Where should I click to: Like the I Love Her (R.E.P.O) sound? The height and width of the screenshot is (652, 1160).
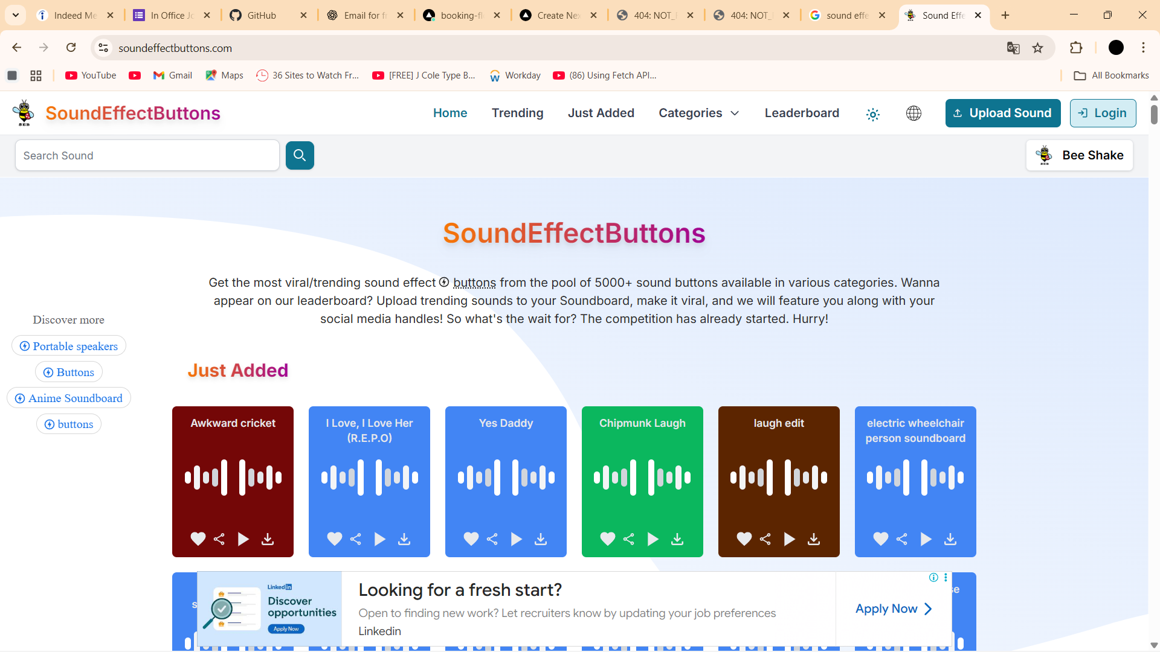click(x=335, y=539)
